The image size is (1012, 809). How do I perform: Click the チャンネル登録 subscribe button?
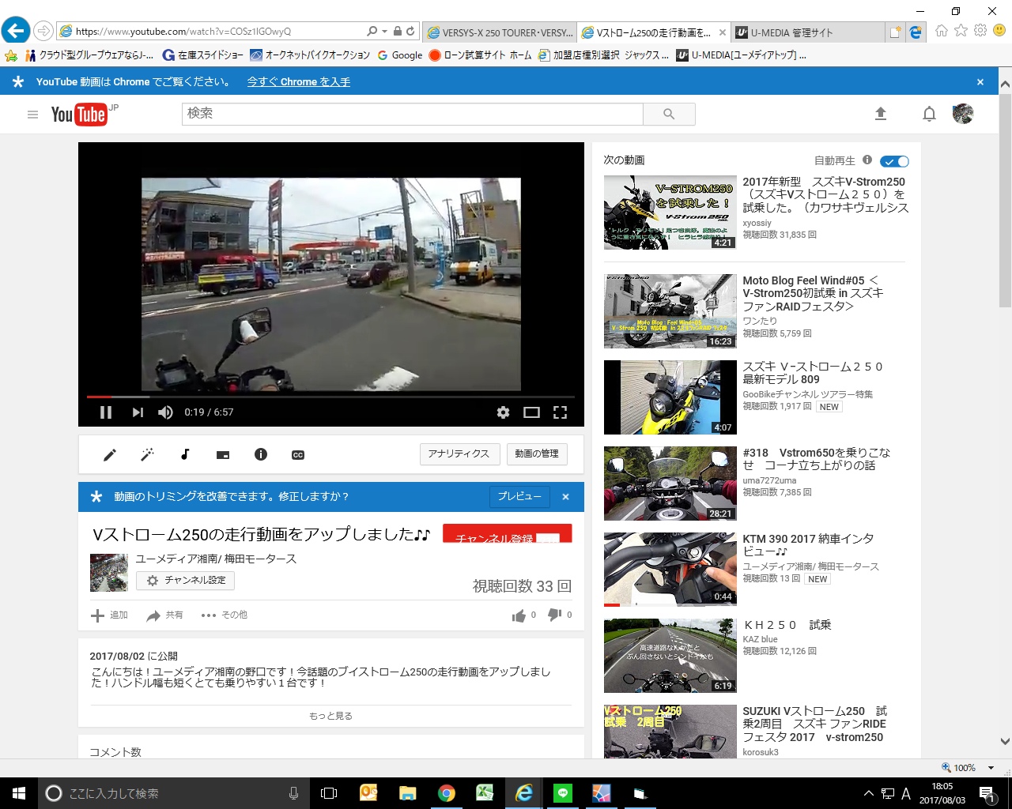click(x=507, y=534)
